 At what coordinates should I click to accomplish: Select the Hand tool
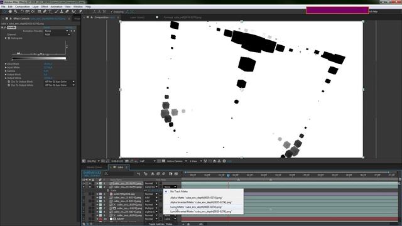[10, 11]
